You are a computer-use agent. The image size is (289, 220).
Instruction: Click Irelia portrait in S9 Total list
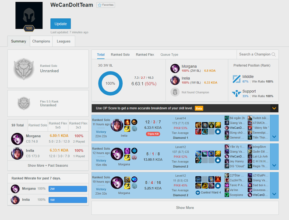pyautogui.click(x=17, y=154)
